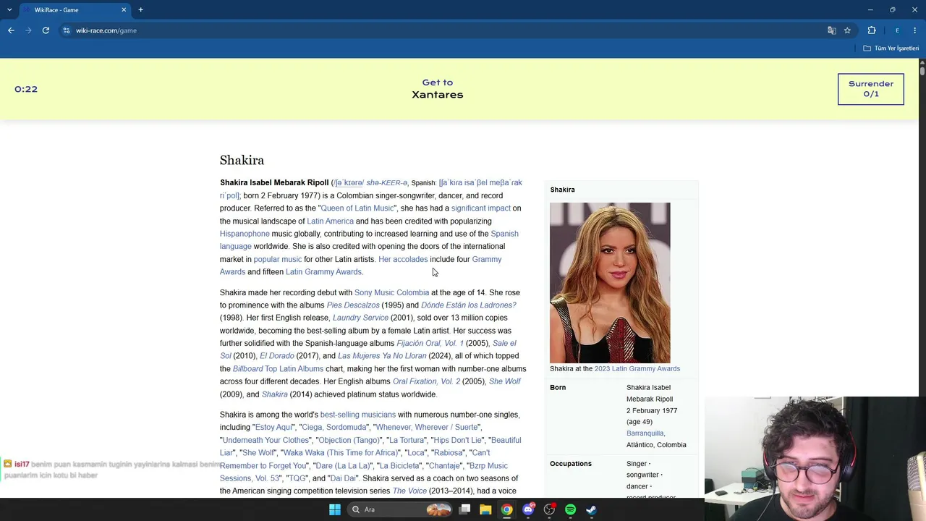Open Discord from the taskbar
The width and height of the screenshot is (926, 521).
tap(528, 509)
